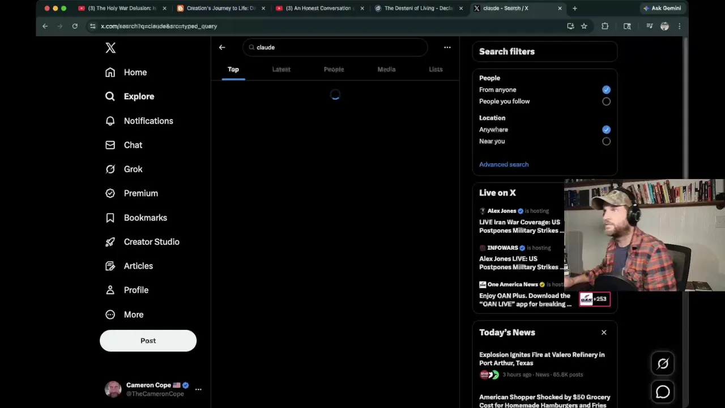Open Explore in the sidebar
Image resolution: width=725 pixels, height=408 pixels.
tap(130, 96)
